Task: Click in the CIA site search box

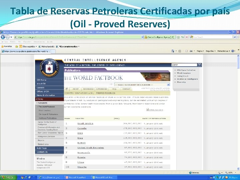Action: [x=184, y=65]
